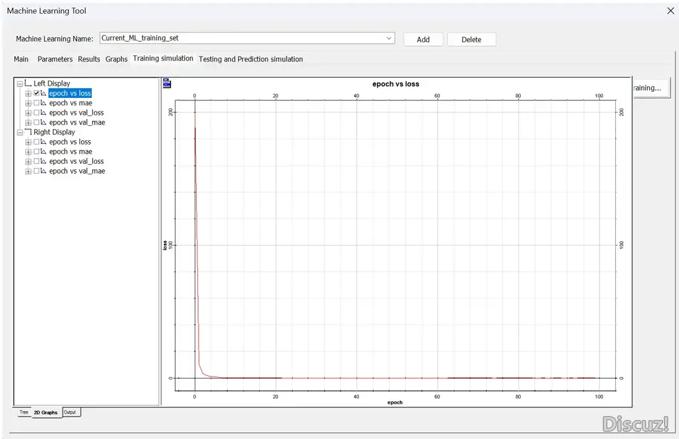
Task: Click graph icon of Left Display epoch vs mae
Action: pyautogui.click(x=43, y=103)
